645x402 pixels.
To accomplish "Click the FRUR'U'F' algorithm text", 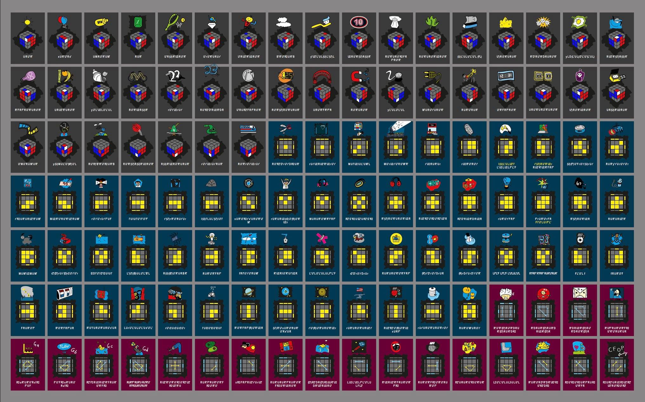I will 28,328.
